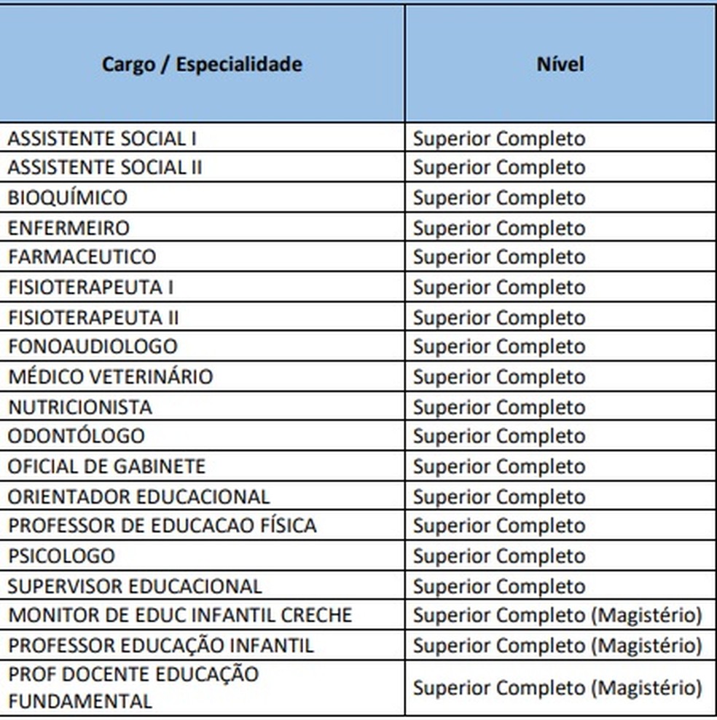Click the "Nível" column header

pyautogui.click(x=560, y=64)
